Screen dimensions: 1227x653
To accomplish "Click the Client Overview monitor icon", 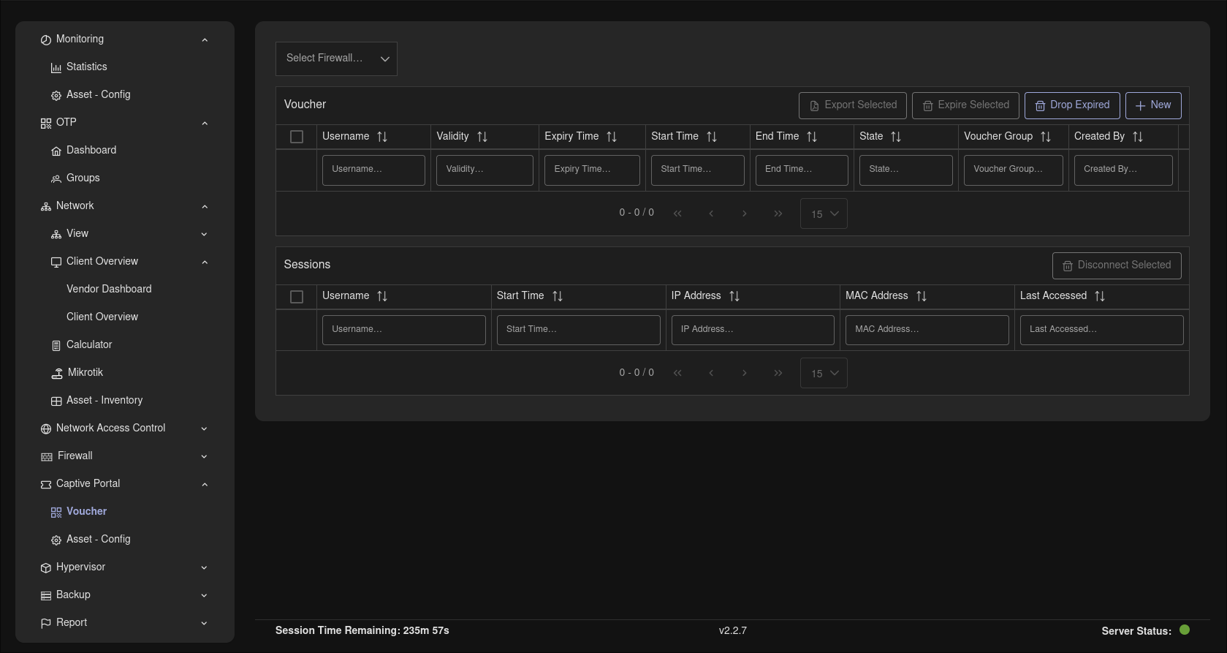I will 56,262.
